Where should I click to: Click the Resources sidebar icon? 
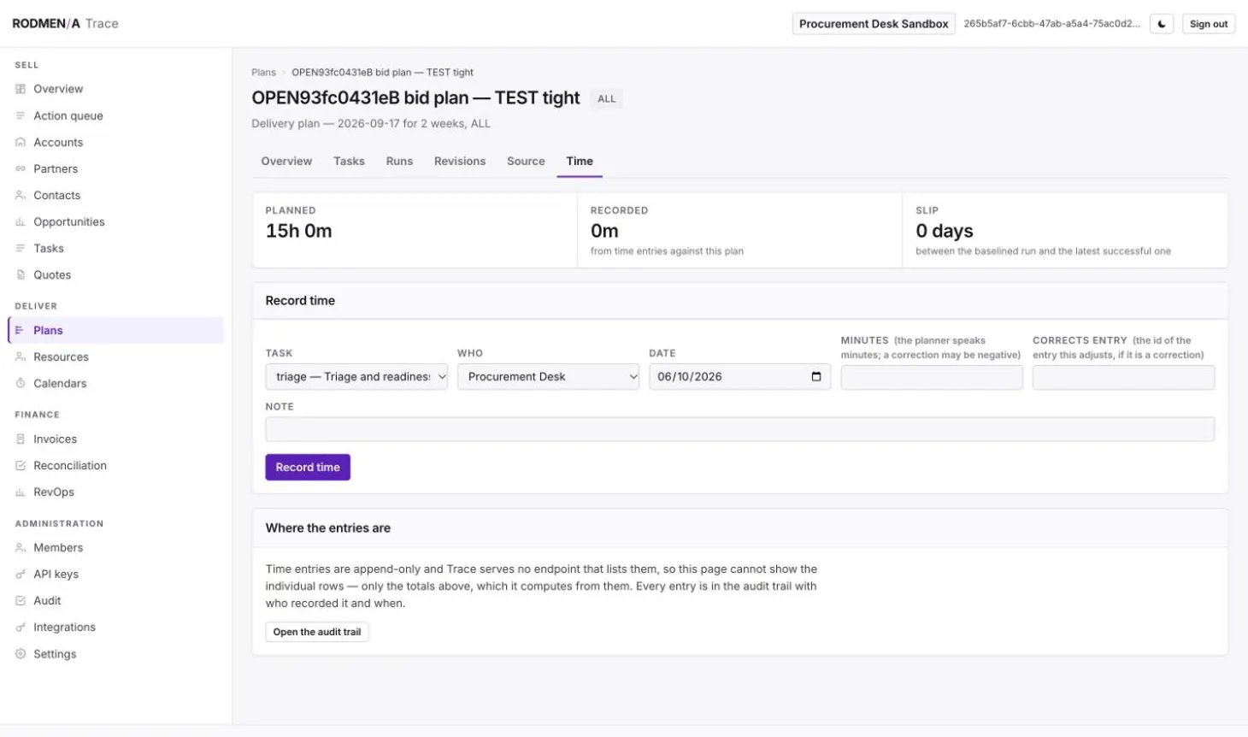coord(21,357)
